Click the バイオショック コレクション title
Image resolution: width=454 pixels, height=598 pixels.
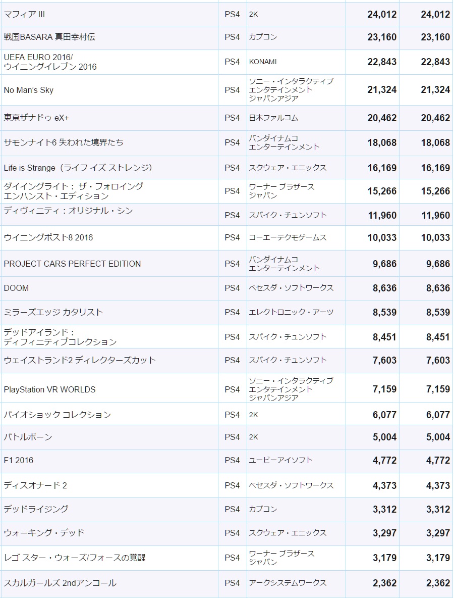(57, 415)
